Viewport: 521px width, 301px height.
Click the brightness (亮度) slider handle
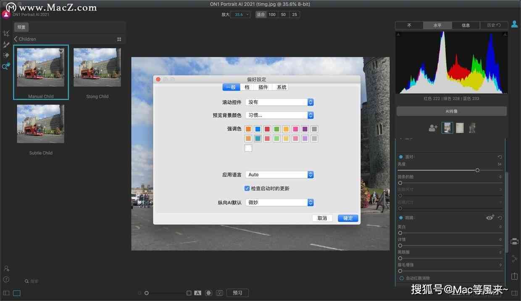(x=477, y=170)
